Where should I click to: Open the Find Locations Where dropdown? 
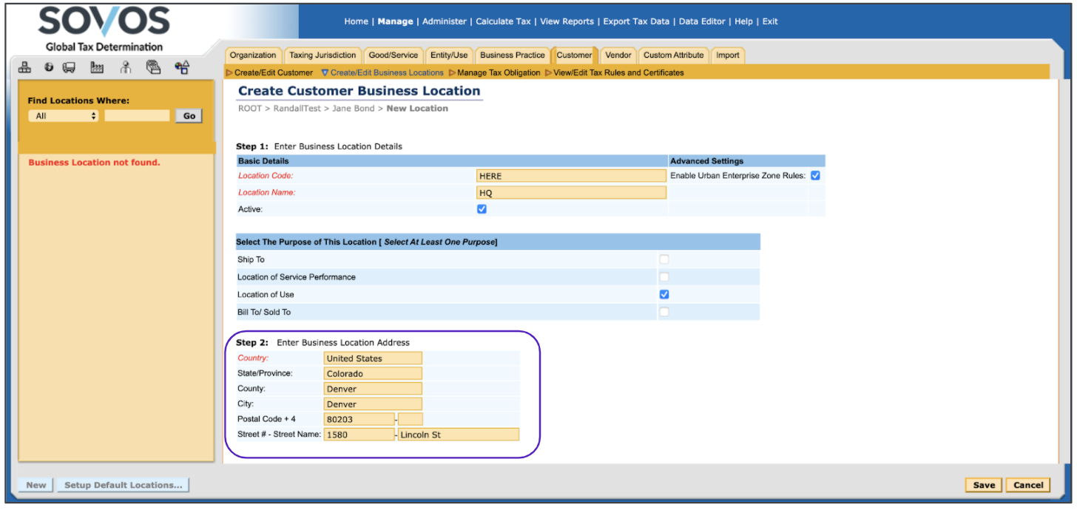(x=63, y=116)
